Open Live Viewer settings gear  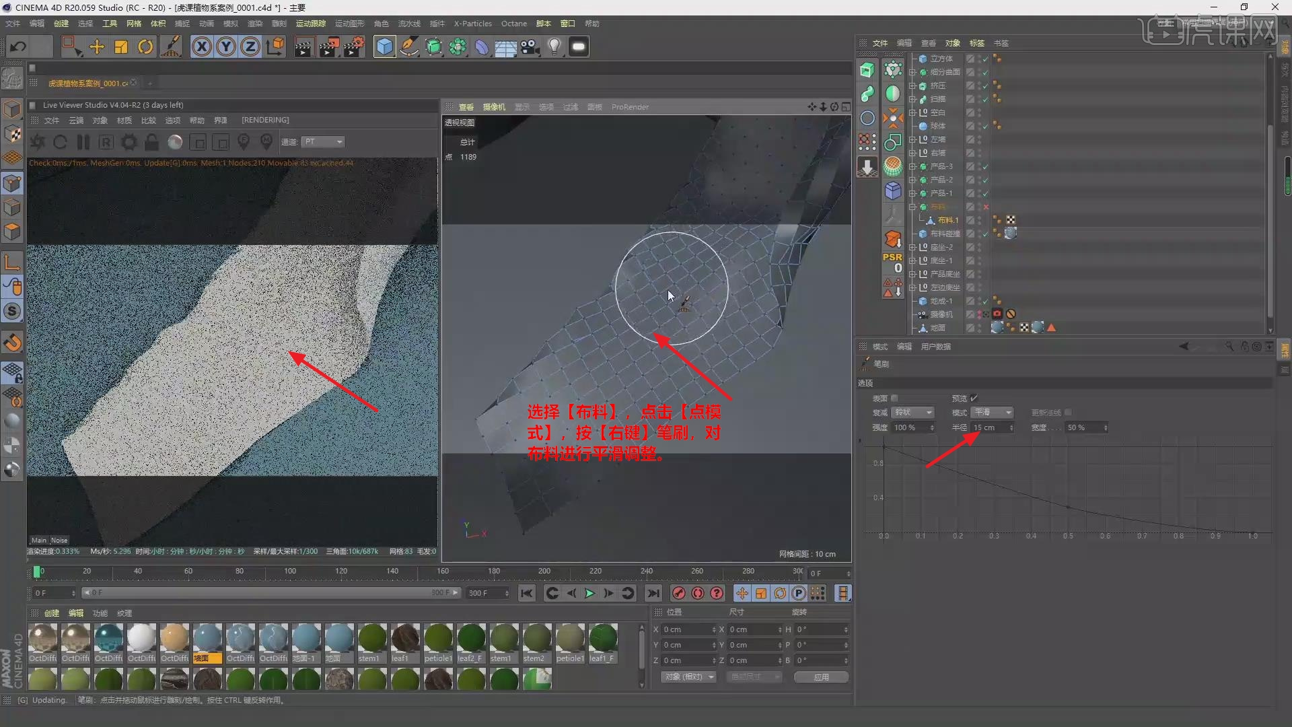129,142
